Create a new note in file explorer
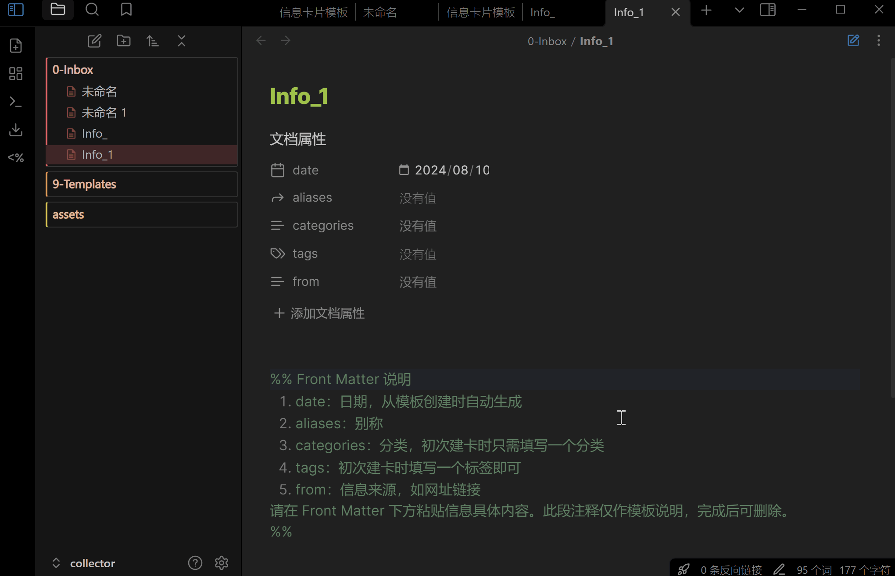The height and width of the screenshot is (576, 895). (x=94, y=41)
